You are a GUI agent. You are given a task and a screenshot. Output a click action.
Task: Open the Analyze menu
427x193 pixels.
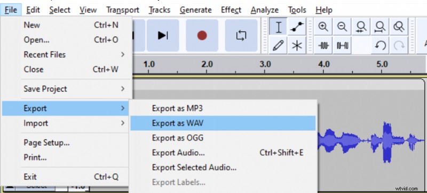[x=265, y=10]
